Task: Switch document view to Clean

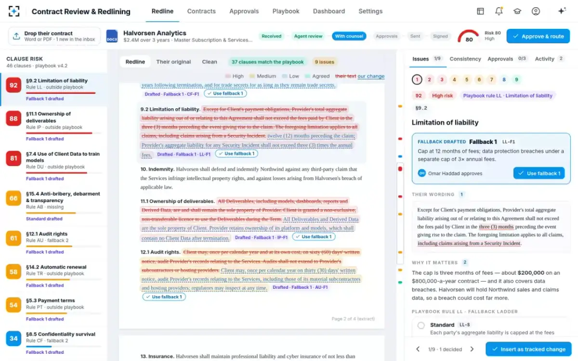Action: pyautogui.click(x=210, y=62)
